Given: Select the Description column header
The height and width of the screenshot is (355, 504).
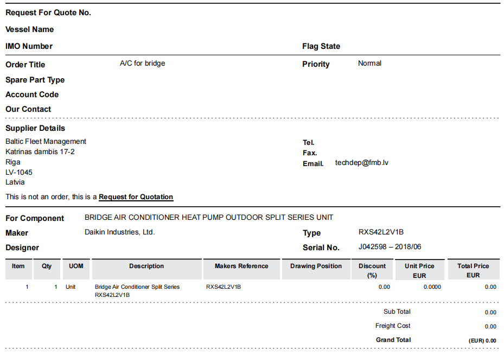Looking at the screenshot, I should tap(146, 267).
